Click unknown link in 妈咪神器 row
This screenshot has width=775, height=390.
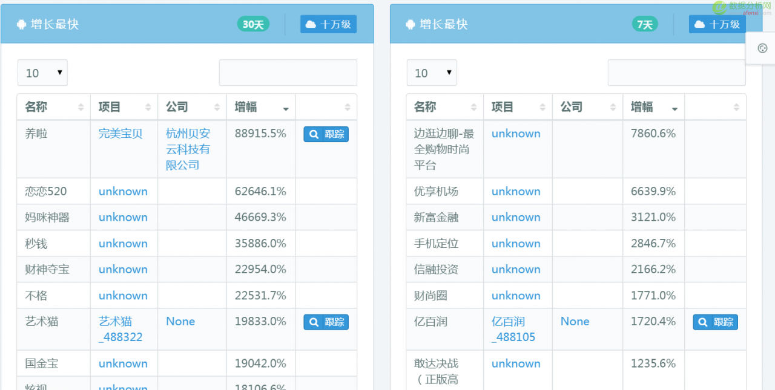123,218
